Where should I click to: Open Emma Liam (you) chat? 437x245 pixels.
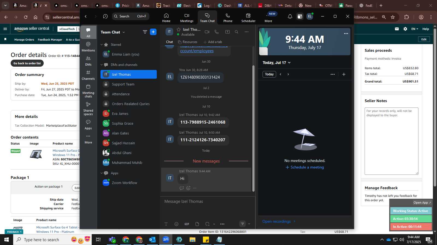point(129,54)
